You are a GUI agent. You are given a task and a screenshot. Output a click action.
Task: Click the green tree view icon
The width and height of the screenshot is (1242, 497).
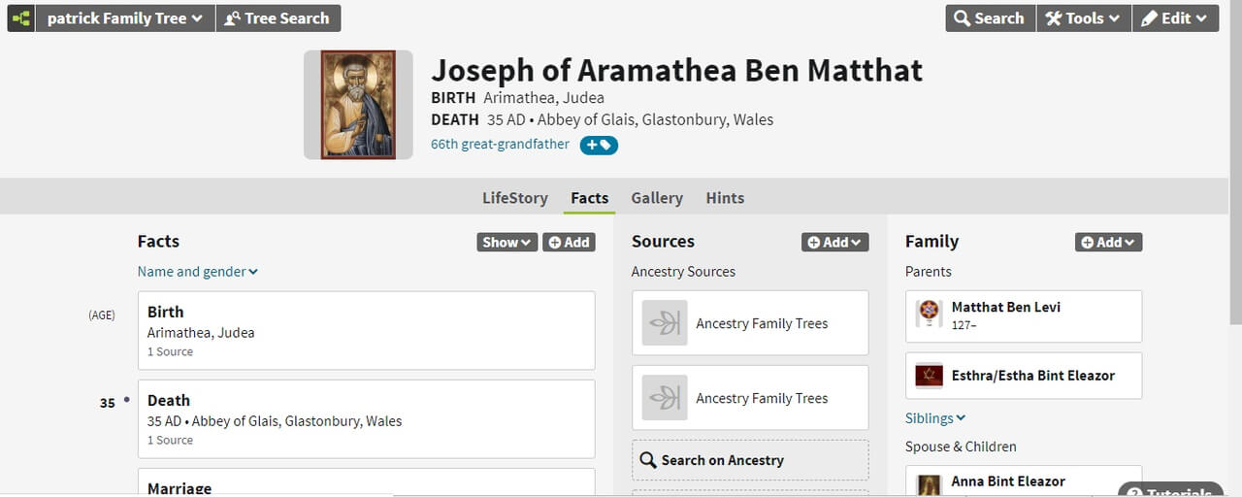(21, 17)
